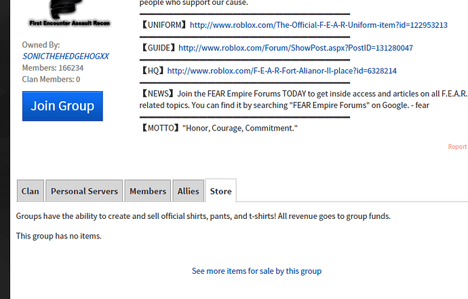Click the First Encounter Assault Recon logo

point(70,14)
